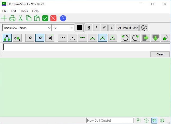
Task: Decrease font size with smaller A
Action: point(112,28)
